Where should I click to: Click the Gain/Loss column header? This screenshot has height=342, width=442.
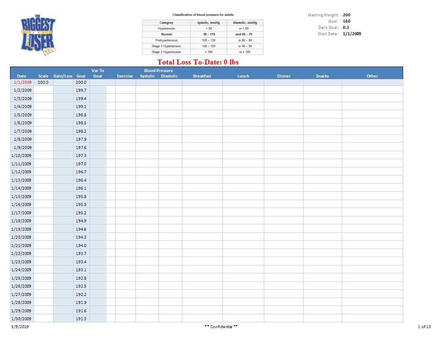63,76
